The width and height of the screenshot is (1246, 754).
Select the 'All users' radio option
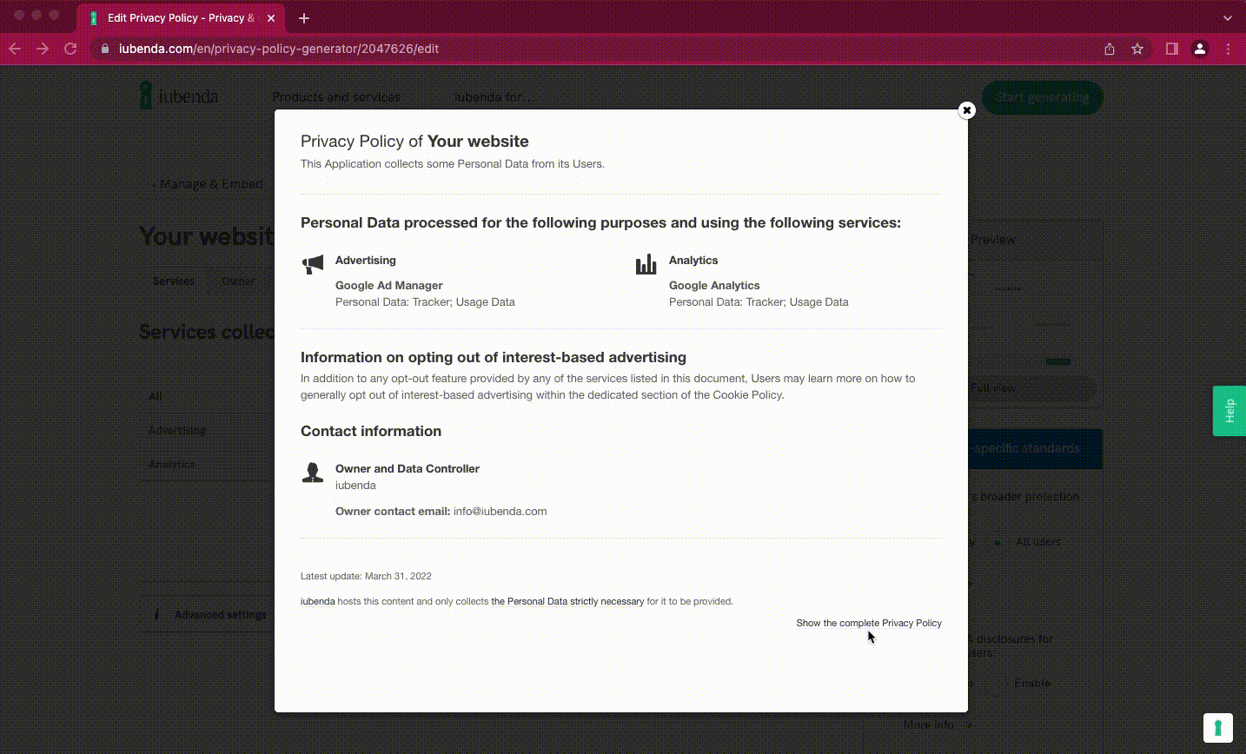click(x=997, y=542)
